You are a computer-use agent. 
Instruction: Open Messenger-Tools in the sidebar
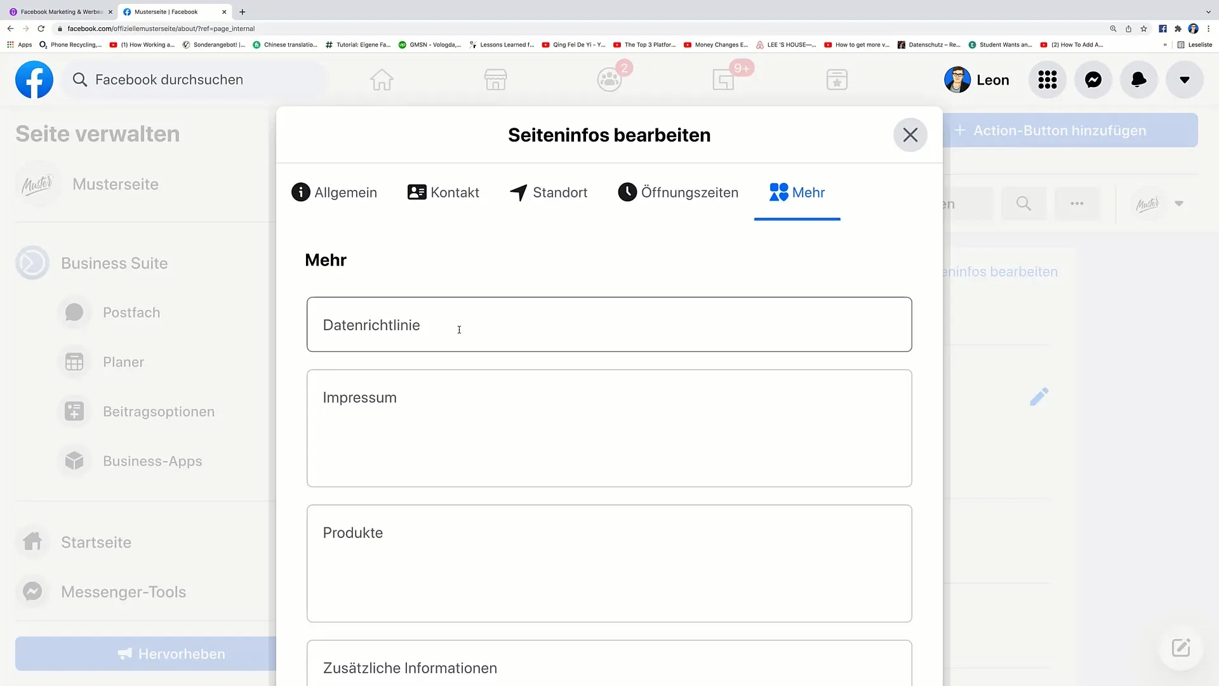pos(123,592)
